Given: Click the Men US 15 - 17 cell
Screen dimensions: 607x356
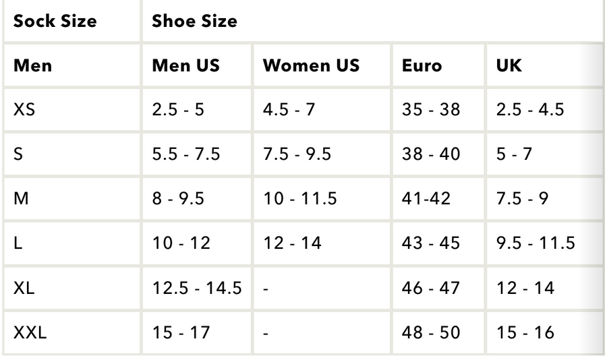Looking at the screenshot, I should point(197,332).
